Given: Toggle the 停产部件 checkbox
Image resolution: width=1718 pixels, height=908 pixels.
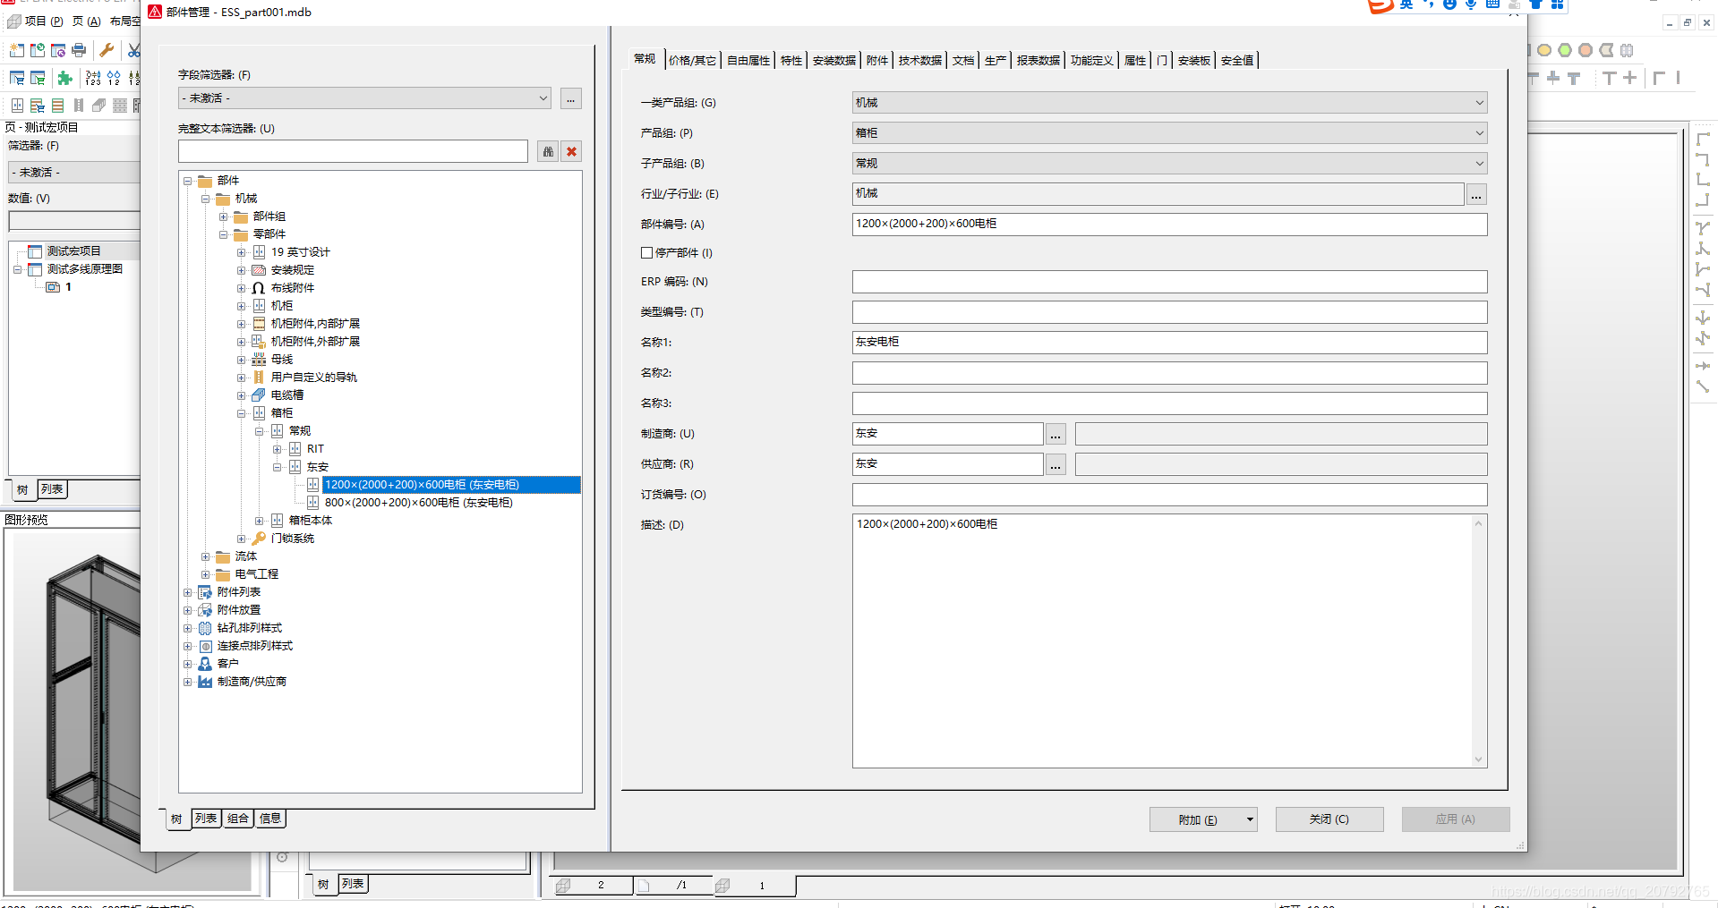Looking at the screenshot, I should 646,253.
